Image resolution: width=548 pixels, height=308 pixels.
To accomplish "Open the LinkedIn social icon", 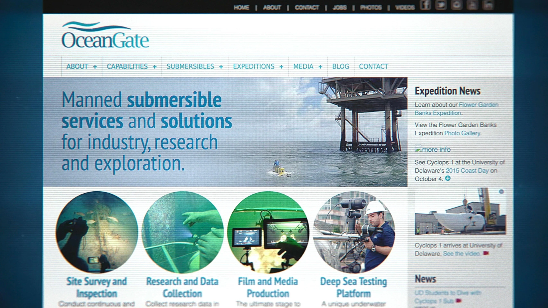I will tap(488, 5).
